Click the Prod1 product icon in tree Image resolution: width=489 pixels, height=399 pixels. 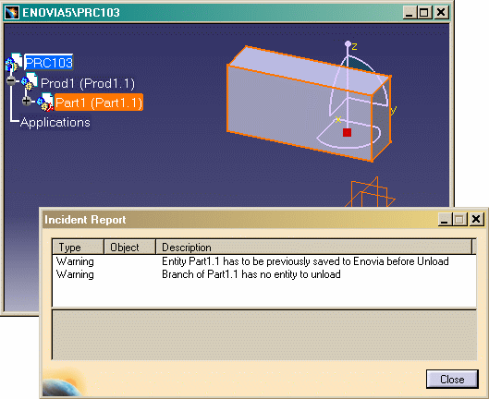[x=30, y=81]
